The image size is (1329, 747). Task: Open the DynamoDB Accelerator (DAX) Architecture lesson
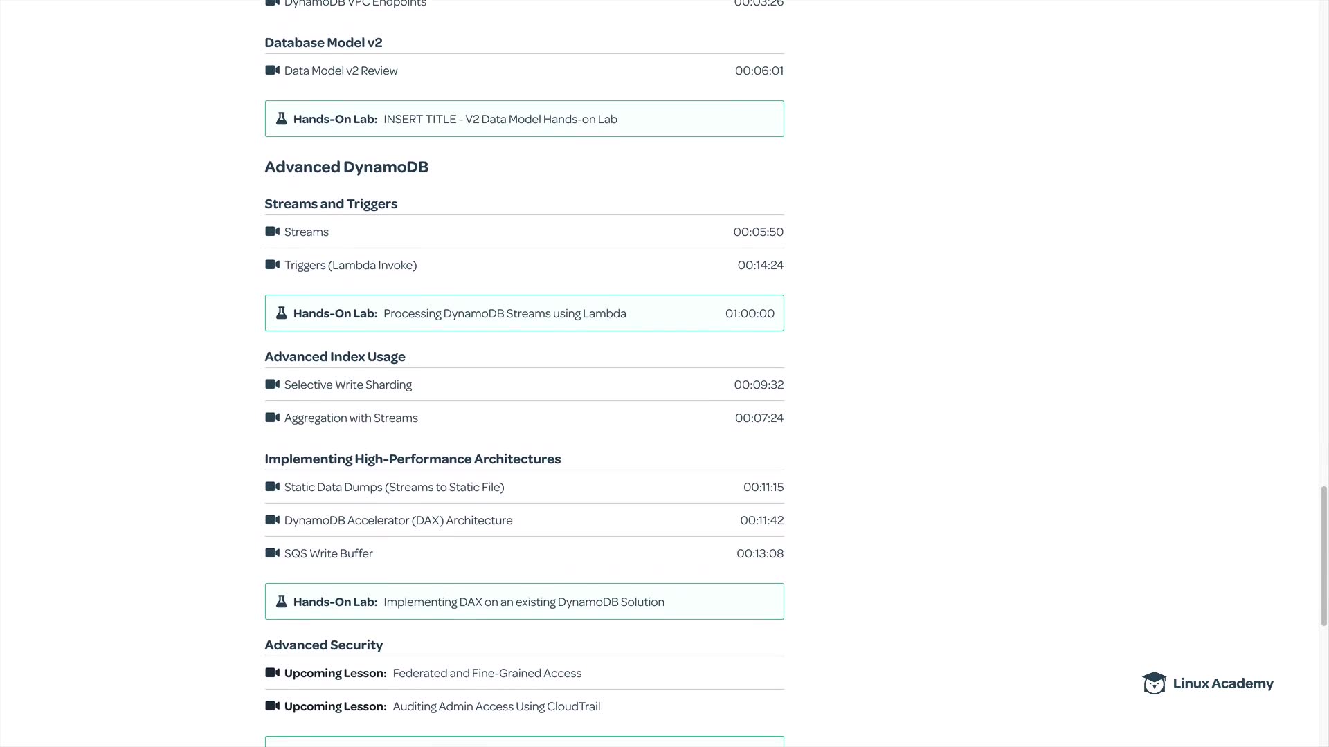pyautogui.click(x=398, y=520)
